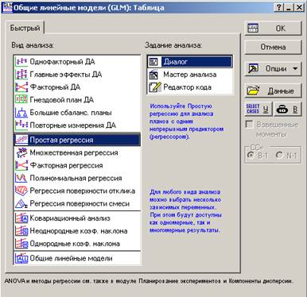Select Множественная регрессия text in the list
This screenshot has width=307, height=297.
(74, 152)
